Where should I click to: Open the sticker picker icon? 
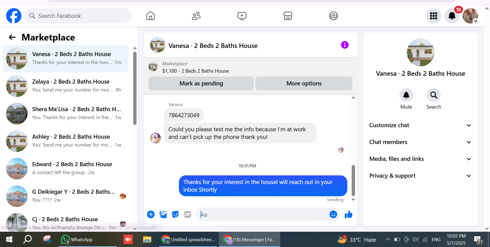[175, 215]
